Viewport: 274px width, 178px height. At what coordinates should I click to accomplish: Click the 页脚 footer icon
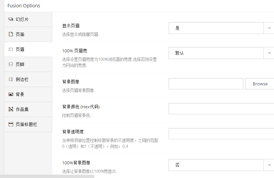pos(11,64)
